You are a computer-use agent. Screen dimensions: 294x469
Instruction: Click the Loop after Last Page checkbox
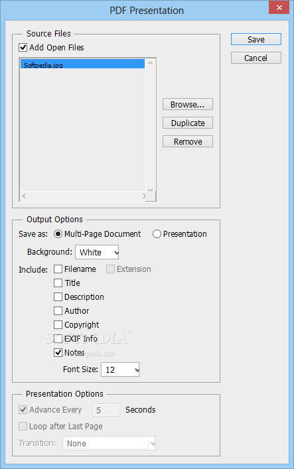tap(23, 427)
